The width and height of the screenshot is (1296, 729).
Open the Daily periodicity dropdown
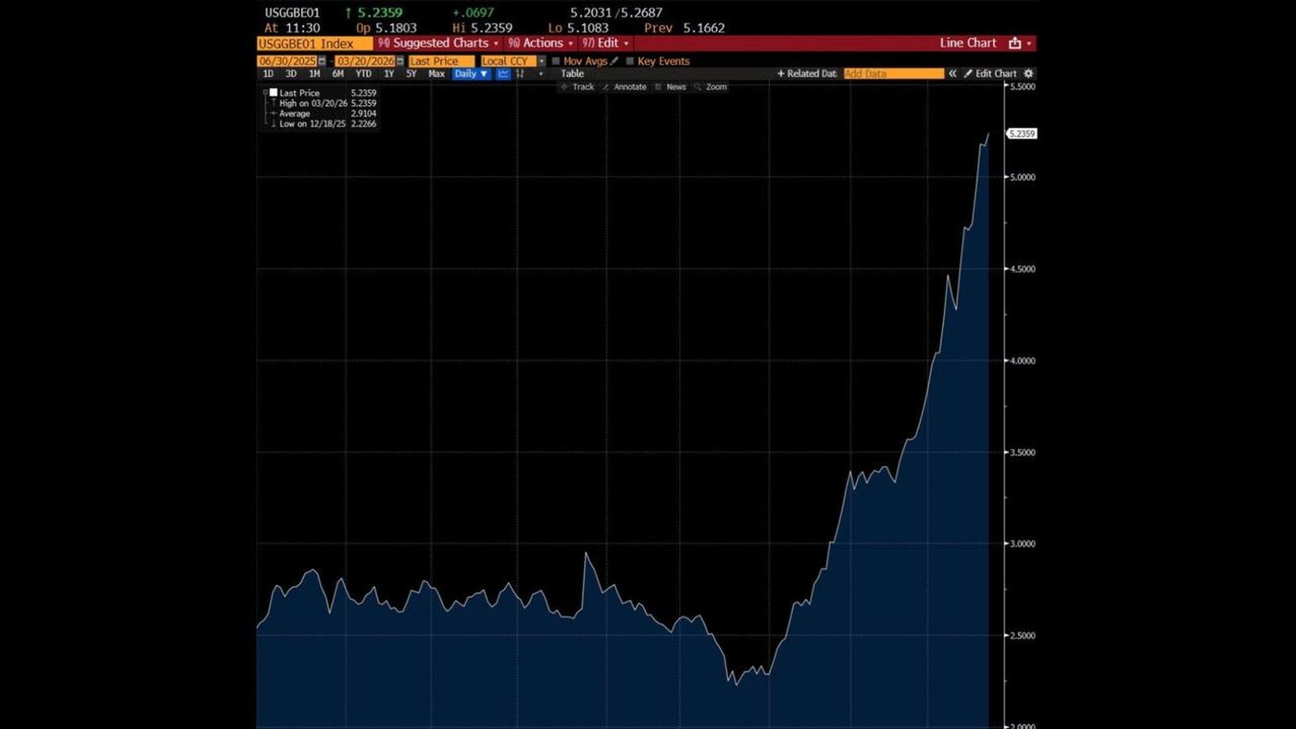(471, 74)
